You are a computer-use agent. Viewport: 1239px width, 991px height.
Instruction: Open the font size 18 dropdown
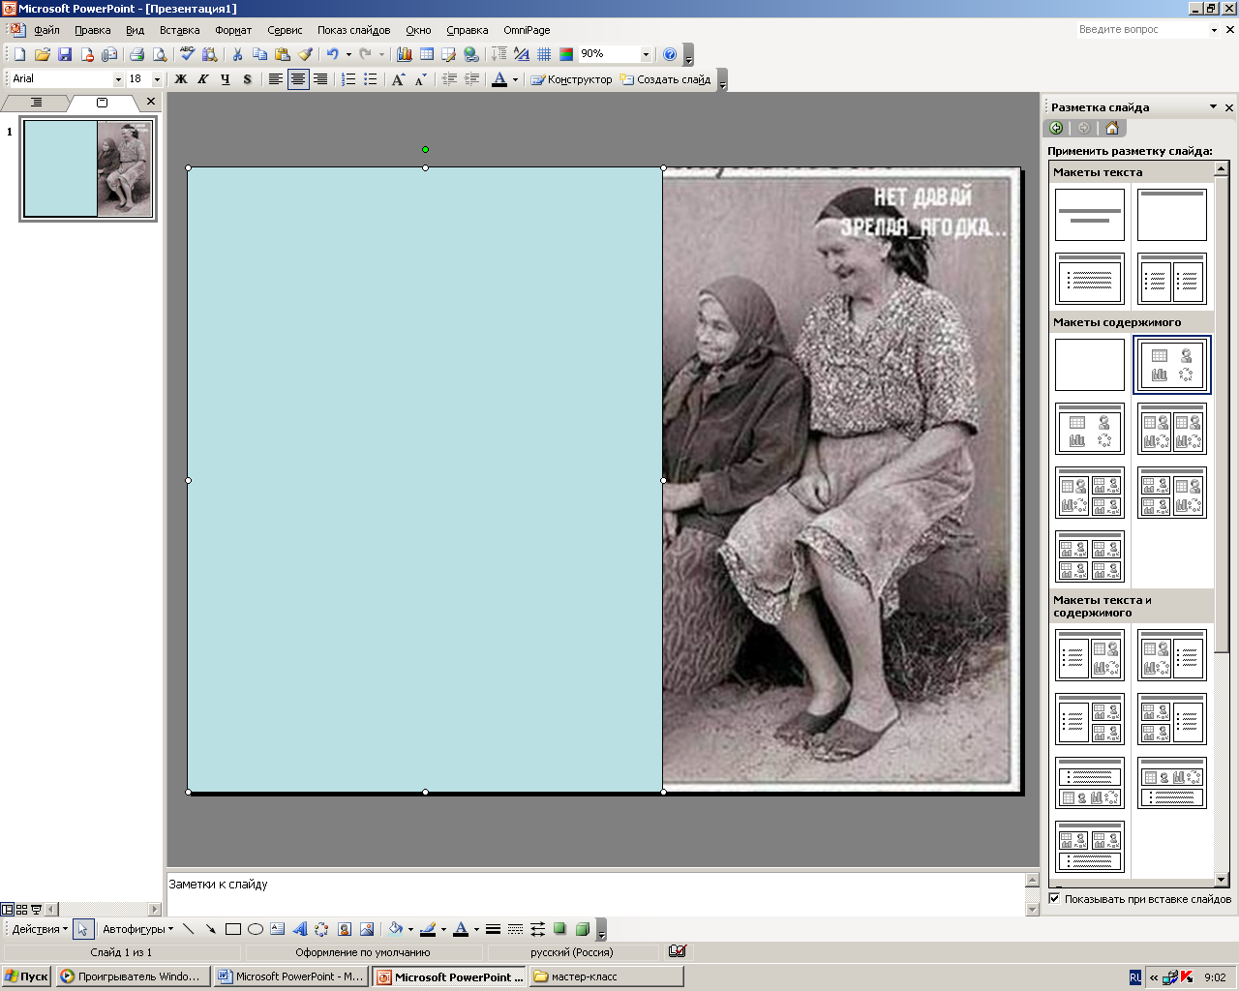pos(157,79)
